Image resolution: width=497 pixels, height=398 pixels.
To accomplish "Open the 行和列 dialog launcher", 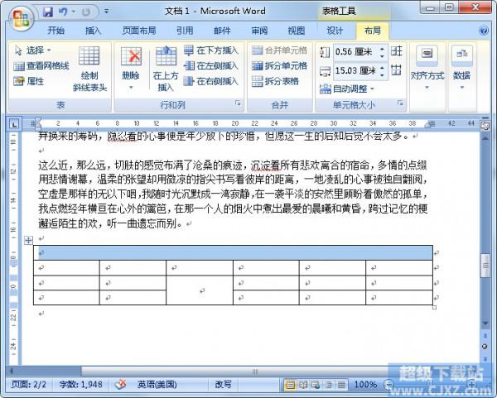I will 238,103.
